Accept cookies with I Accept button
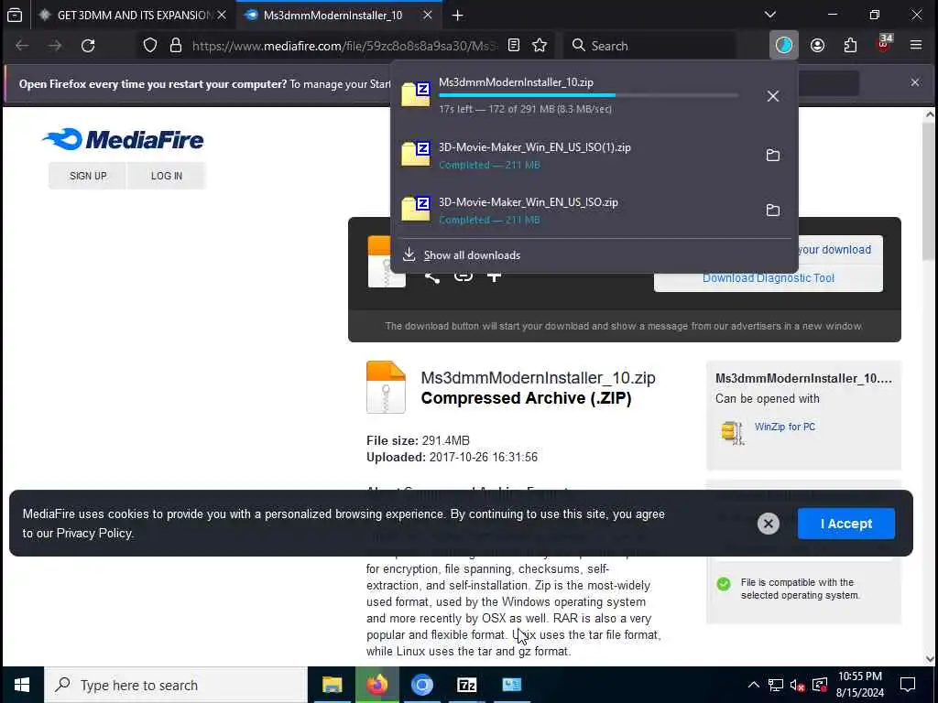The image size is (938, 703). tap(845, 524)
